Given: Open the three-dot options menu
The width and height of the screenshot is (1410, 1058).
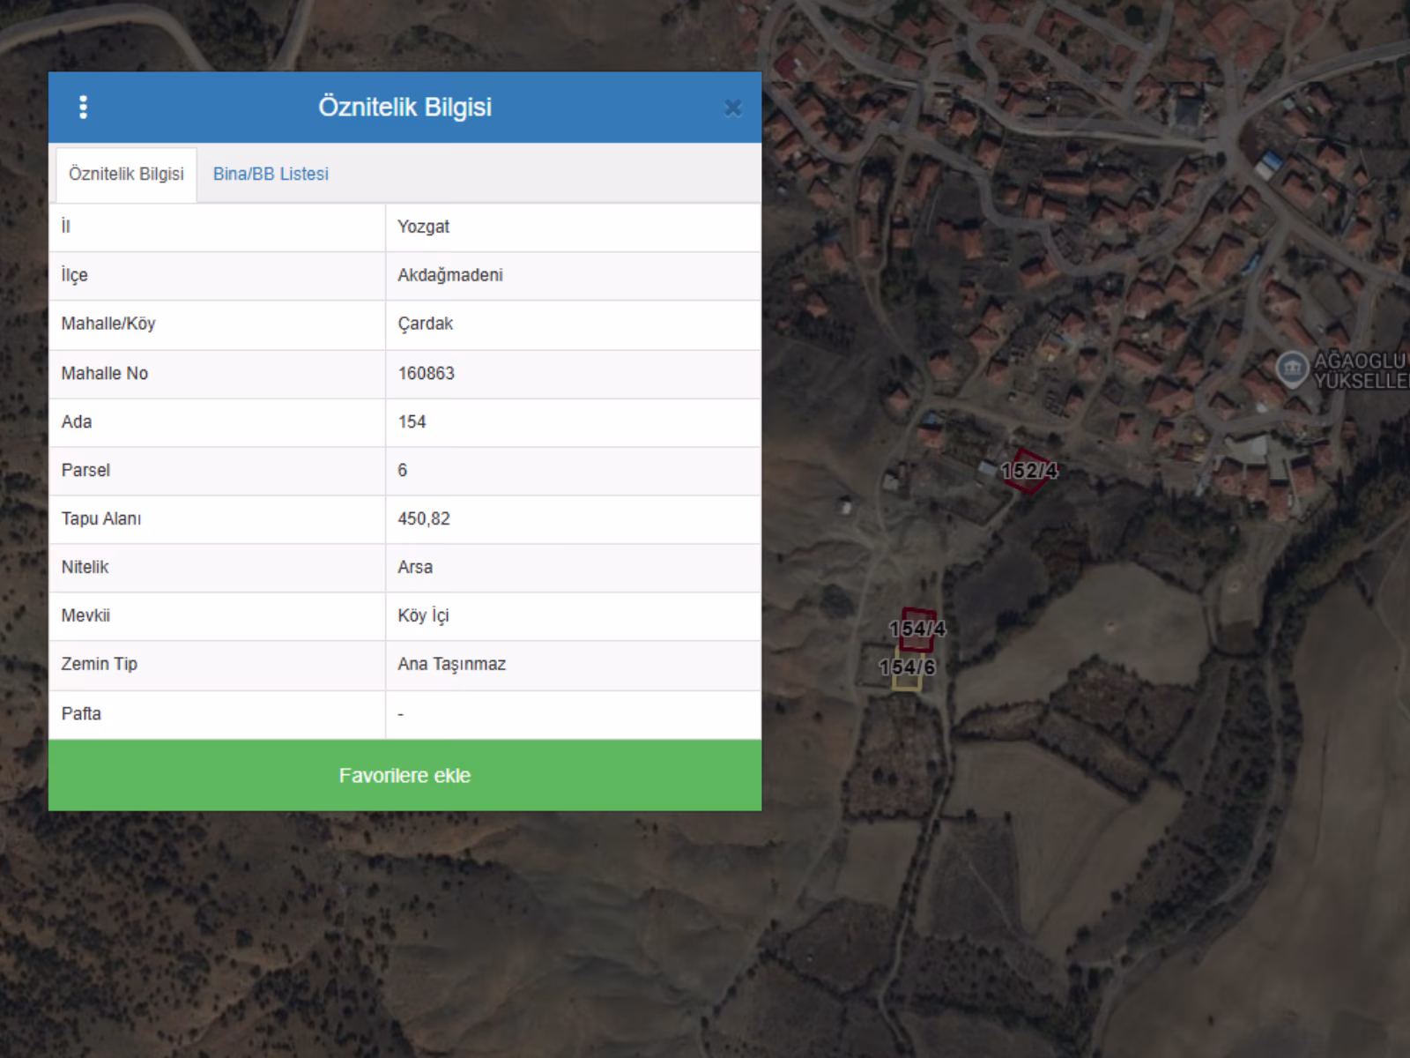Looking at the screenshot, I should (x=83, y=108).
